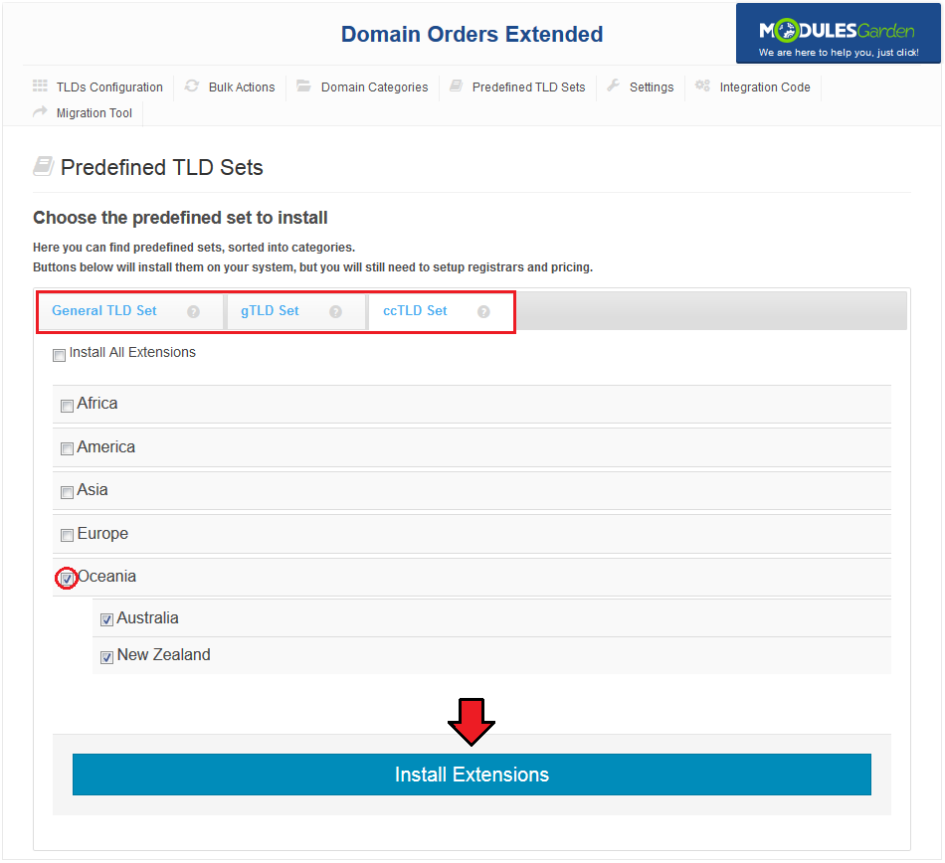Viewport: 945px width, 863px height.
Task: Click the Settings wrench icon
Action: coord(613,86)
